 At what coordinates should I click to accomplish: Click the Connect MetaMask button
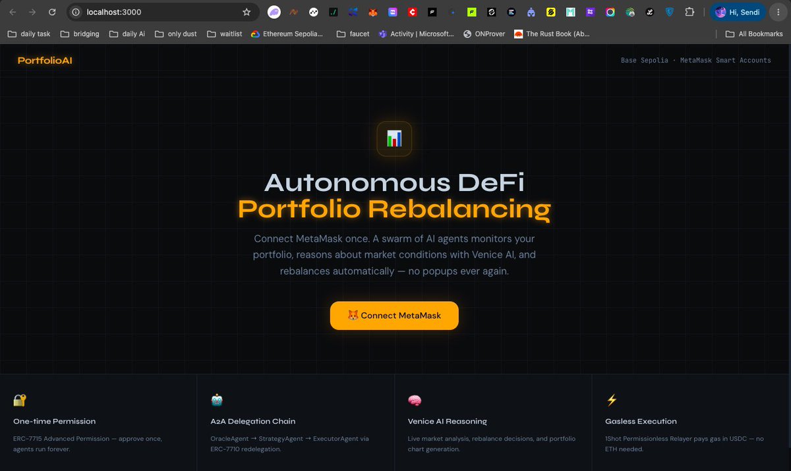coord(394,316)
